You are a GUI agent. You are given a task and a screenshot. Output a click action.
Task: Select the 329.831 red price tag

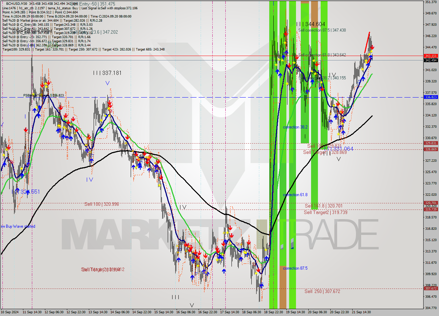click(431, 143)
